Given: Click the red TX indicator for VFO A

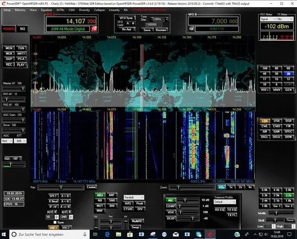Looking at the screenshot, I should click(94, 29).
